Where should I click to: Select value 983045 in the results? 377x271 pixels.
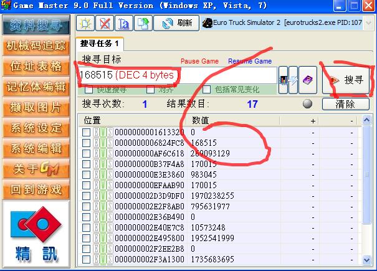pyautogui.click(x=204, y=174)
